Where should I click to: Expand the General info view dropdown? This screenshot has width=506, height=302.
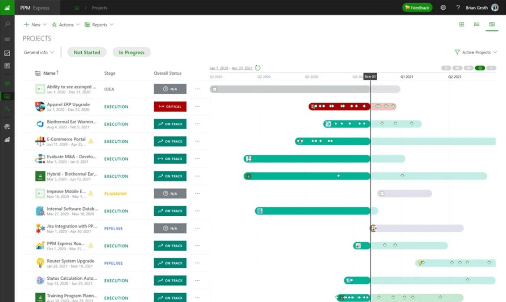[x=39, y=52]
